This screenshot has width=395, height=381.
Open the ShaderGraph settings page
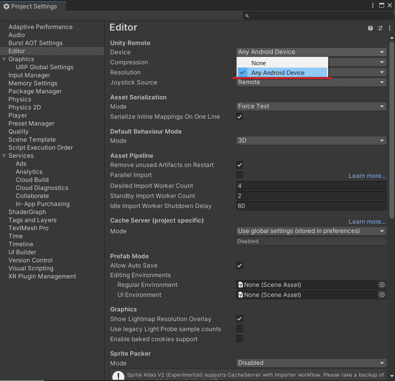click(27, 212)
